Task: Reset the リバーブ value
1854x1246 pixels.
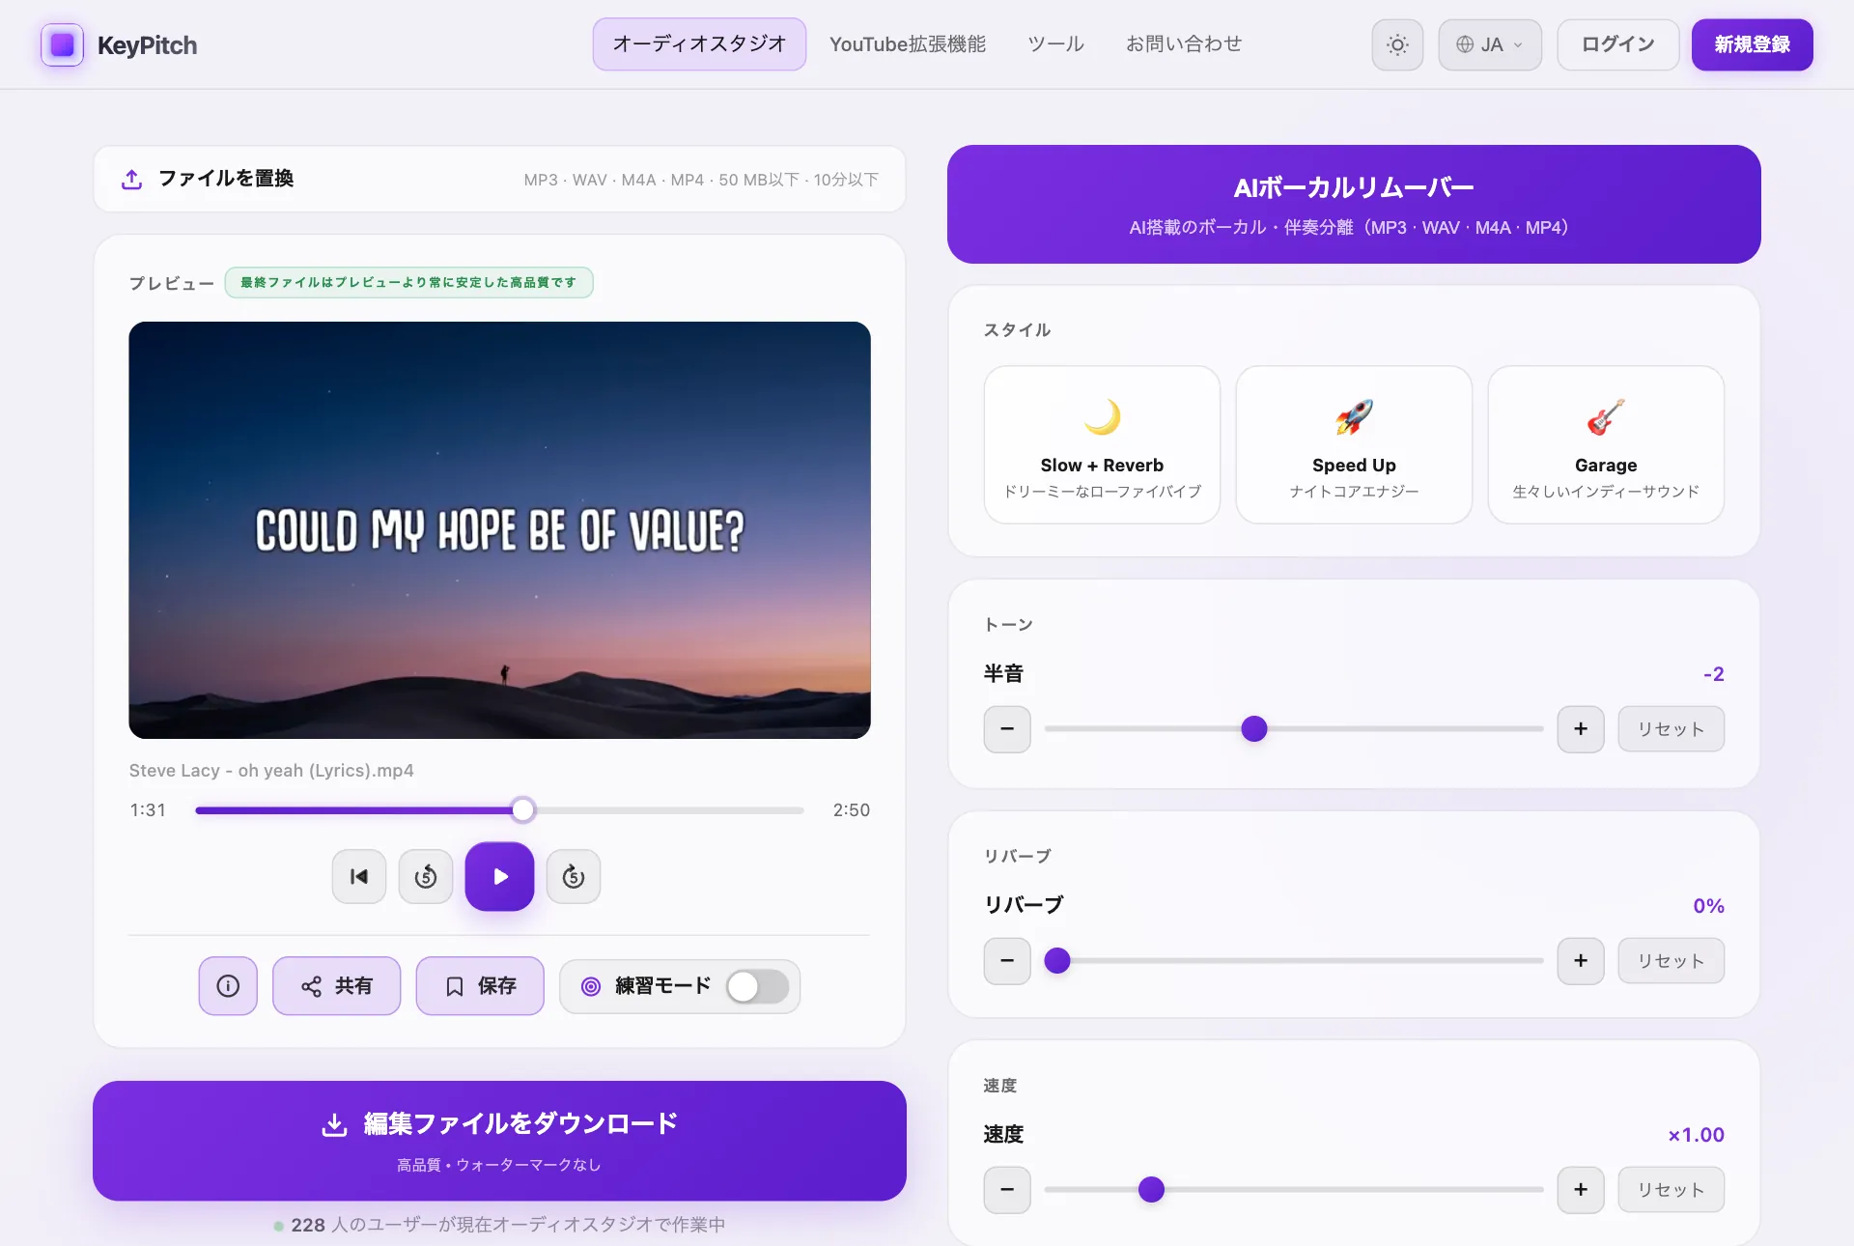Action: coord(1671,961)
